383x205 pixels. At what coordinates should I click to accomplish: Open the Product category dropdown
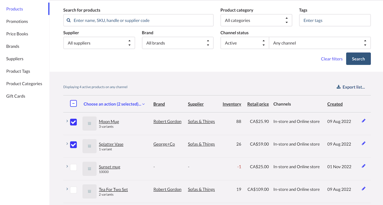[256, 21]
